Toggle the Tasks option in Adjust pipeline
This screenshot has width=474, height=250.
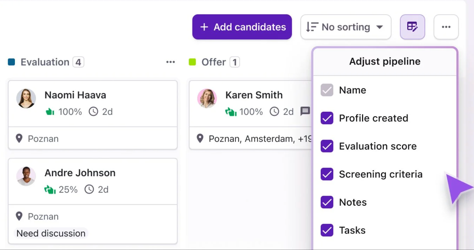[327, 230]
